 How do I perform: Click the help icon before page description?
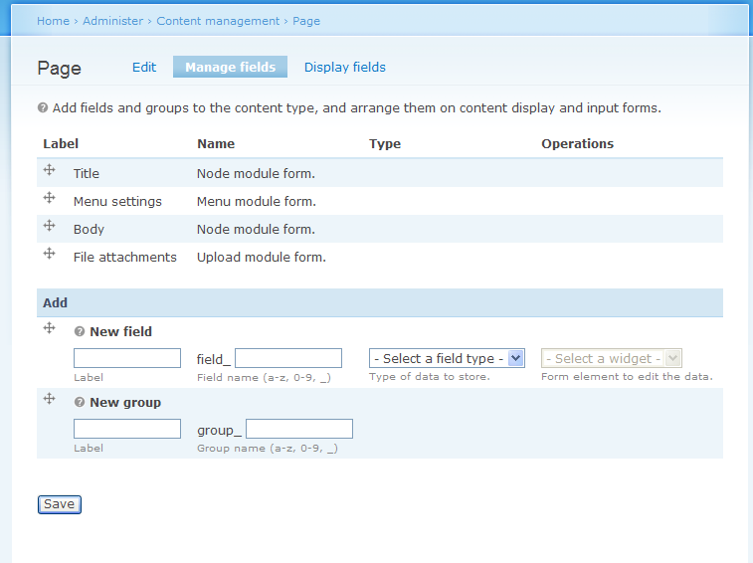tap(43, 107)
